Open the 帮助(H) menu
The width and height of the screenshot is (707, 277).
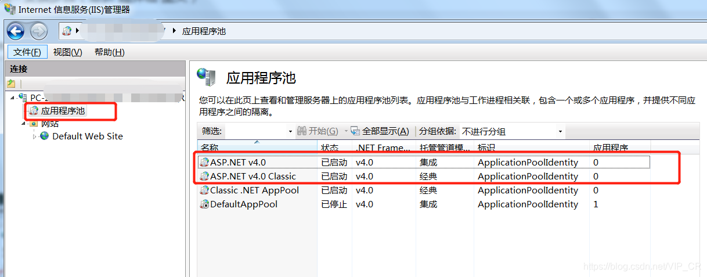[x=110, y=52]
